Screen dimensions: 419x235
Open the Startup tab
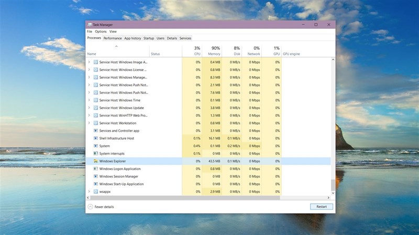coord(149,38)
